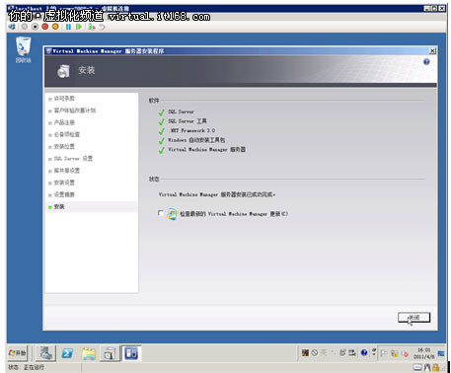Open Server Manager from the taskbar
The height and width of the screenshot is (373, 451).
pos(45,353)
